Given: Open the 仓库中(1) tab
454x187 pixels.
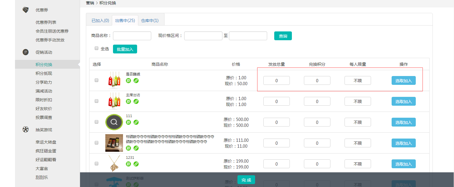Looking at the screenshot, I should [149, 21].
